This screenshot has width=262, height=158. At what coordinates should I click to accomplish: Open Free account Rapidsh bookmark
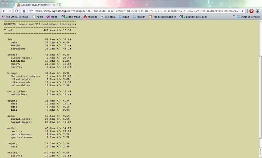162,17
